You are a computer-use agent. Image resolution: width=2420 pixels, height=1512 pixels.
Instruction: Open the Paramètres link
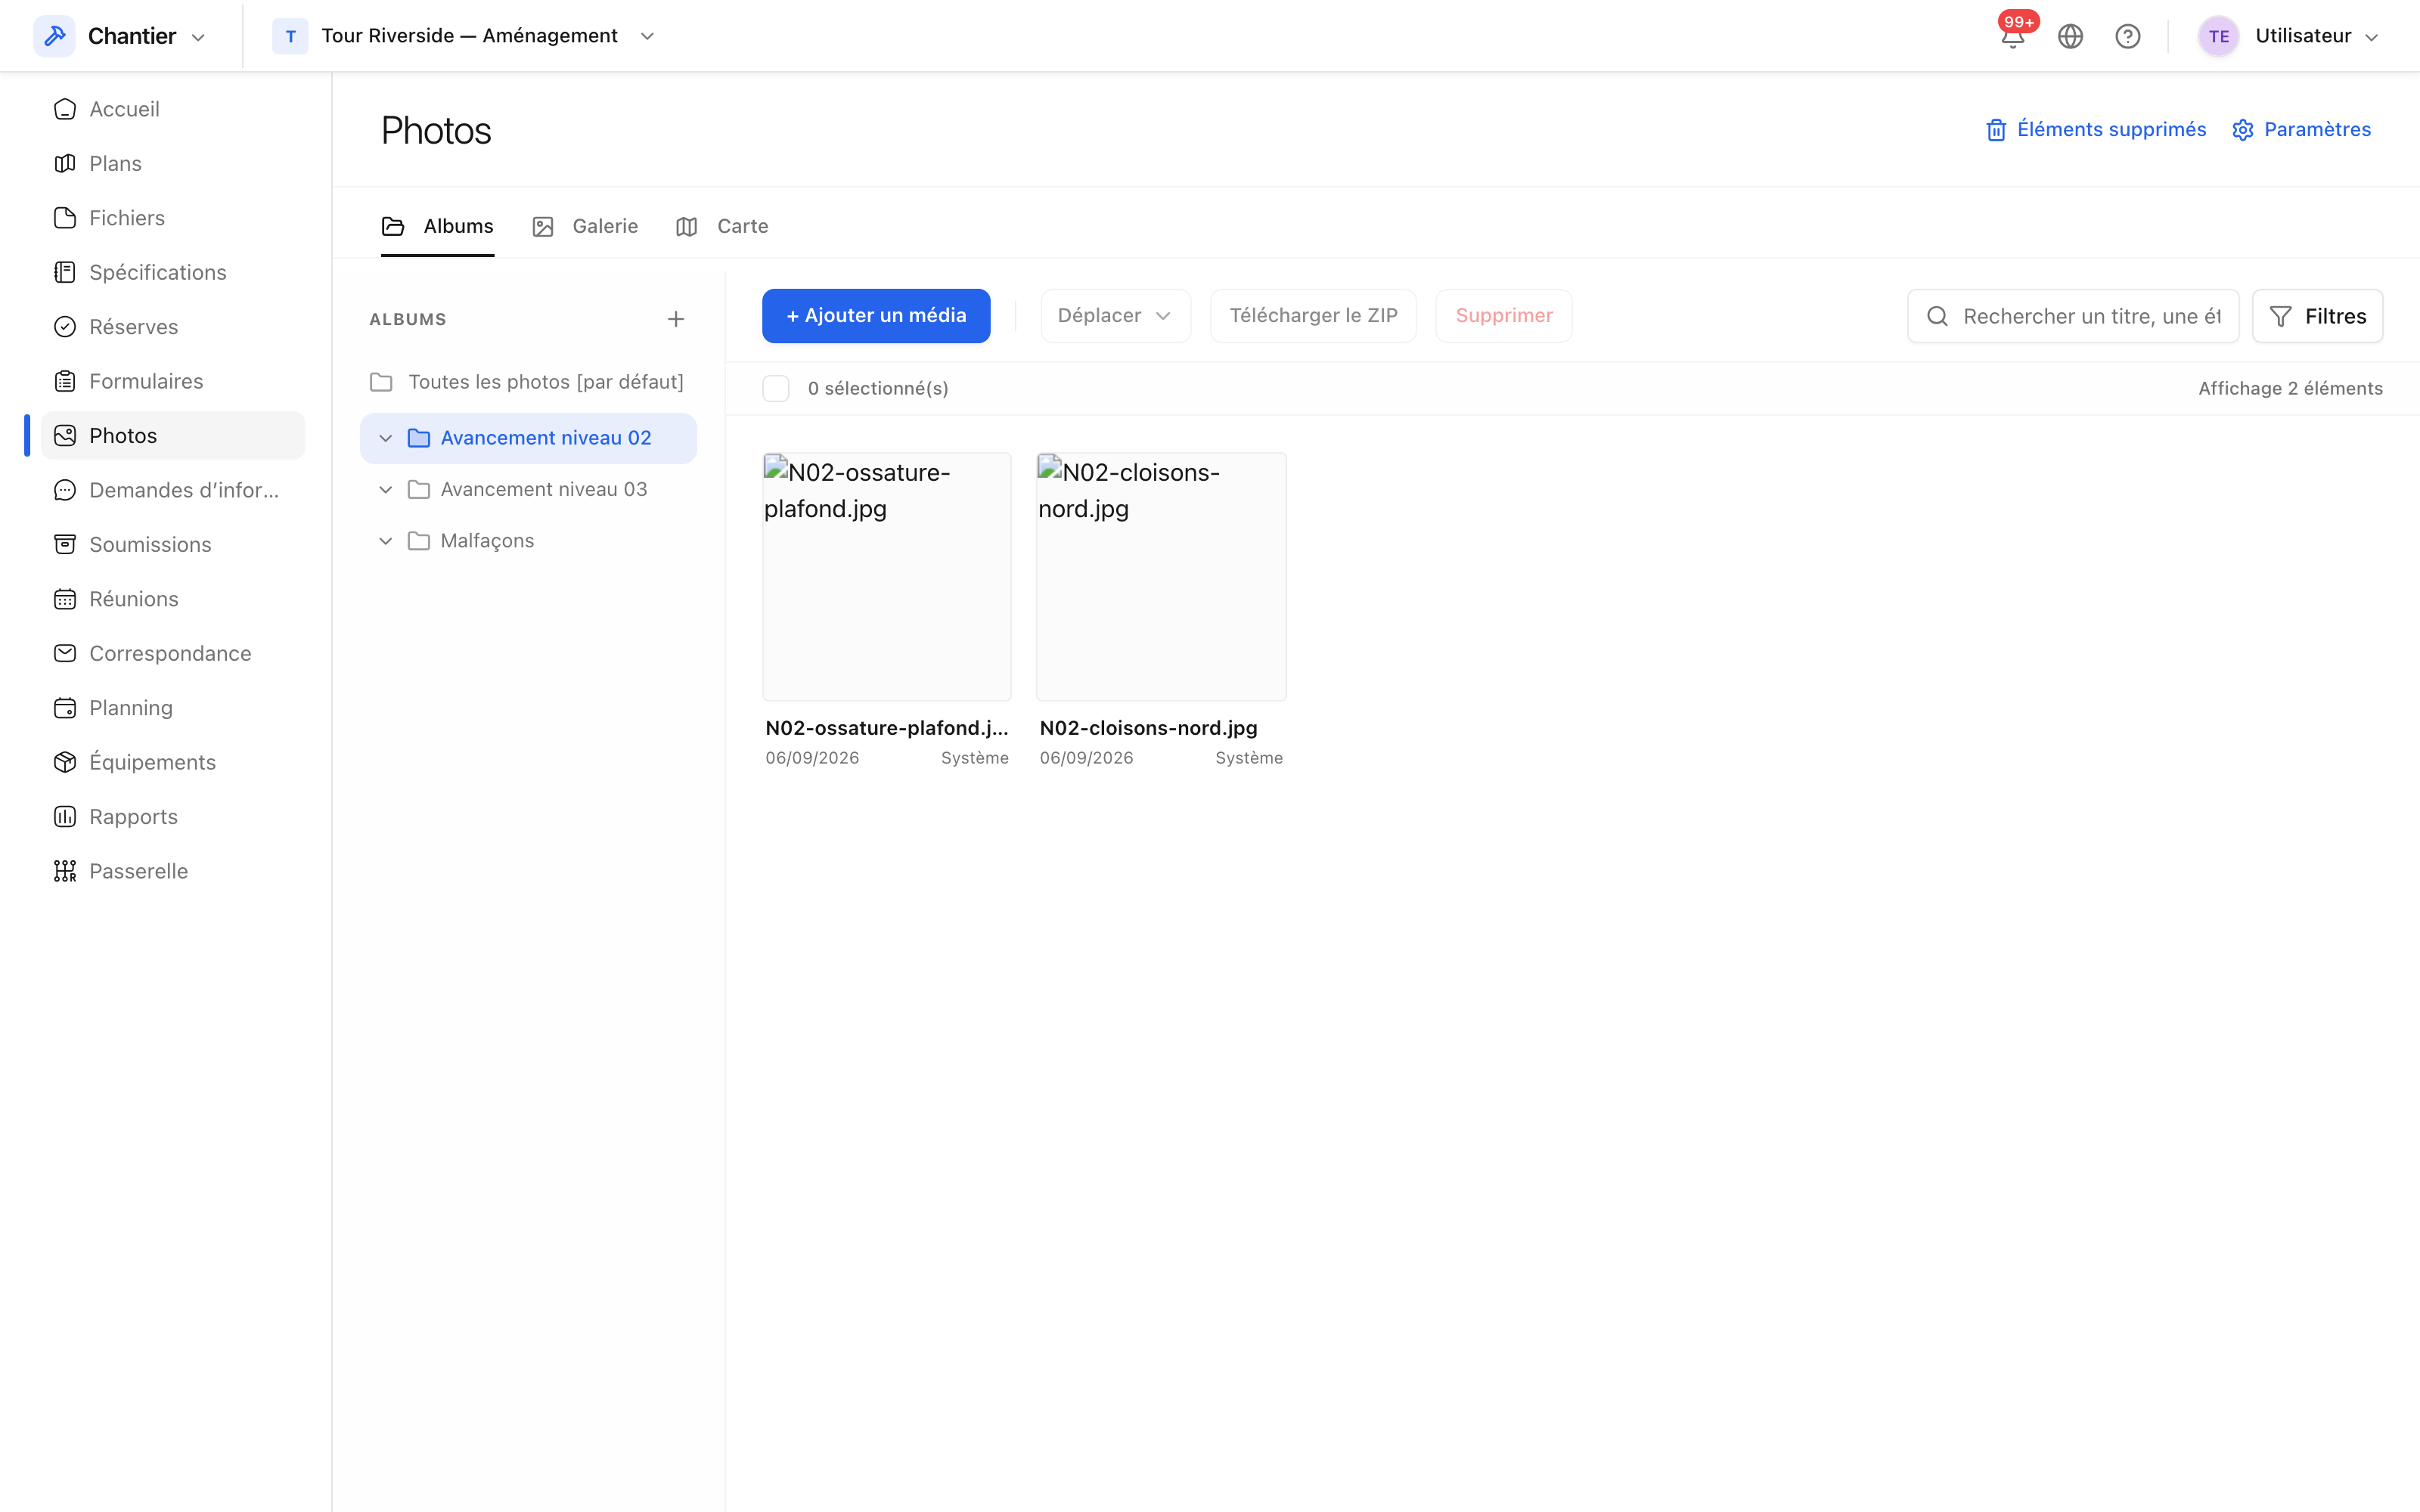(2301, 129)
